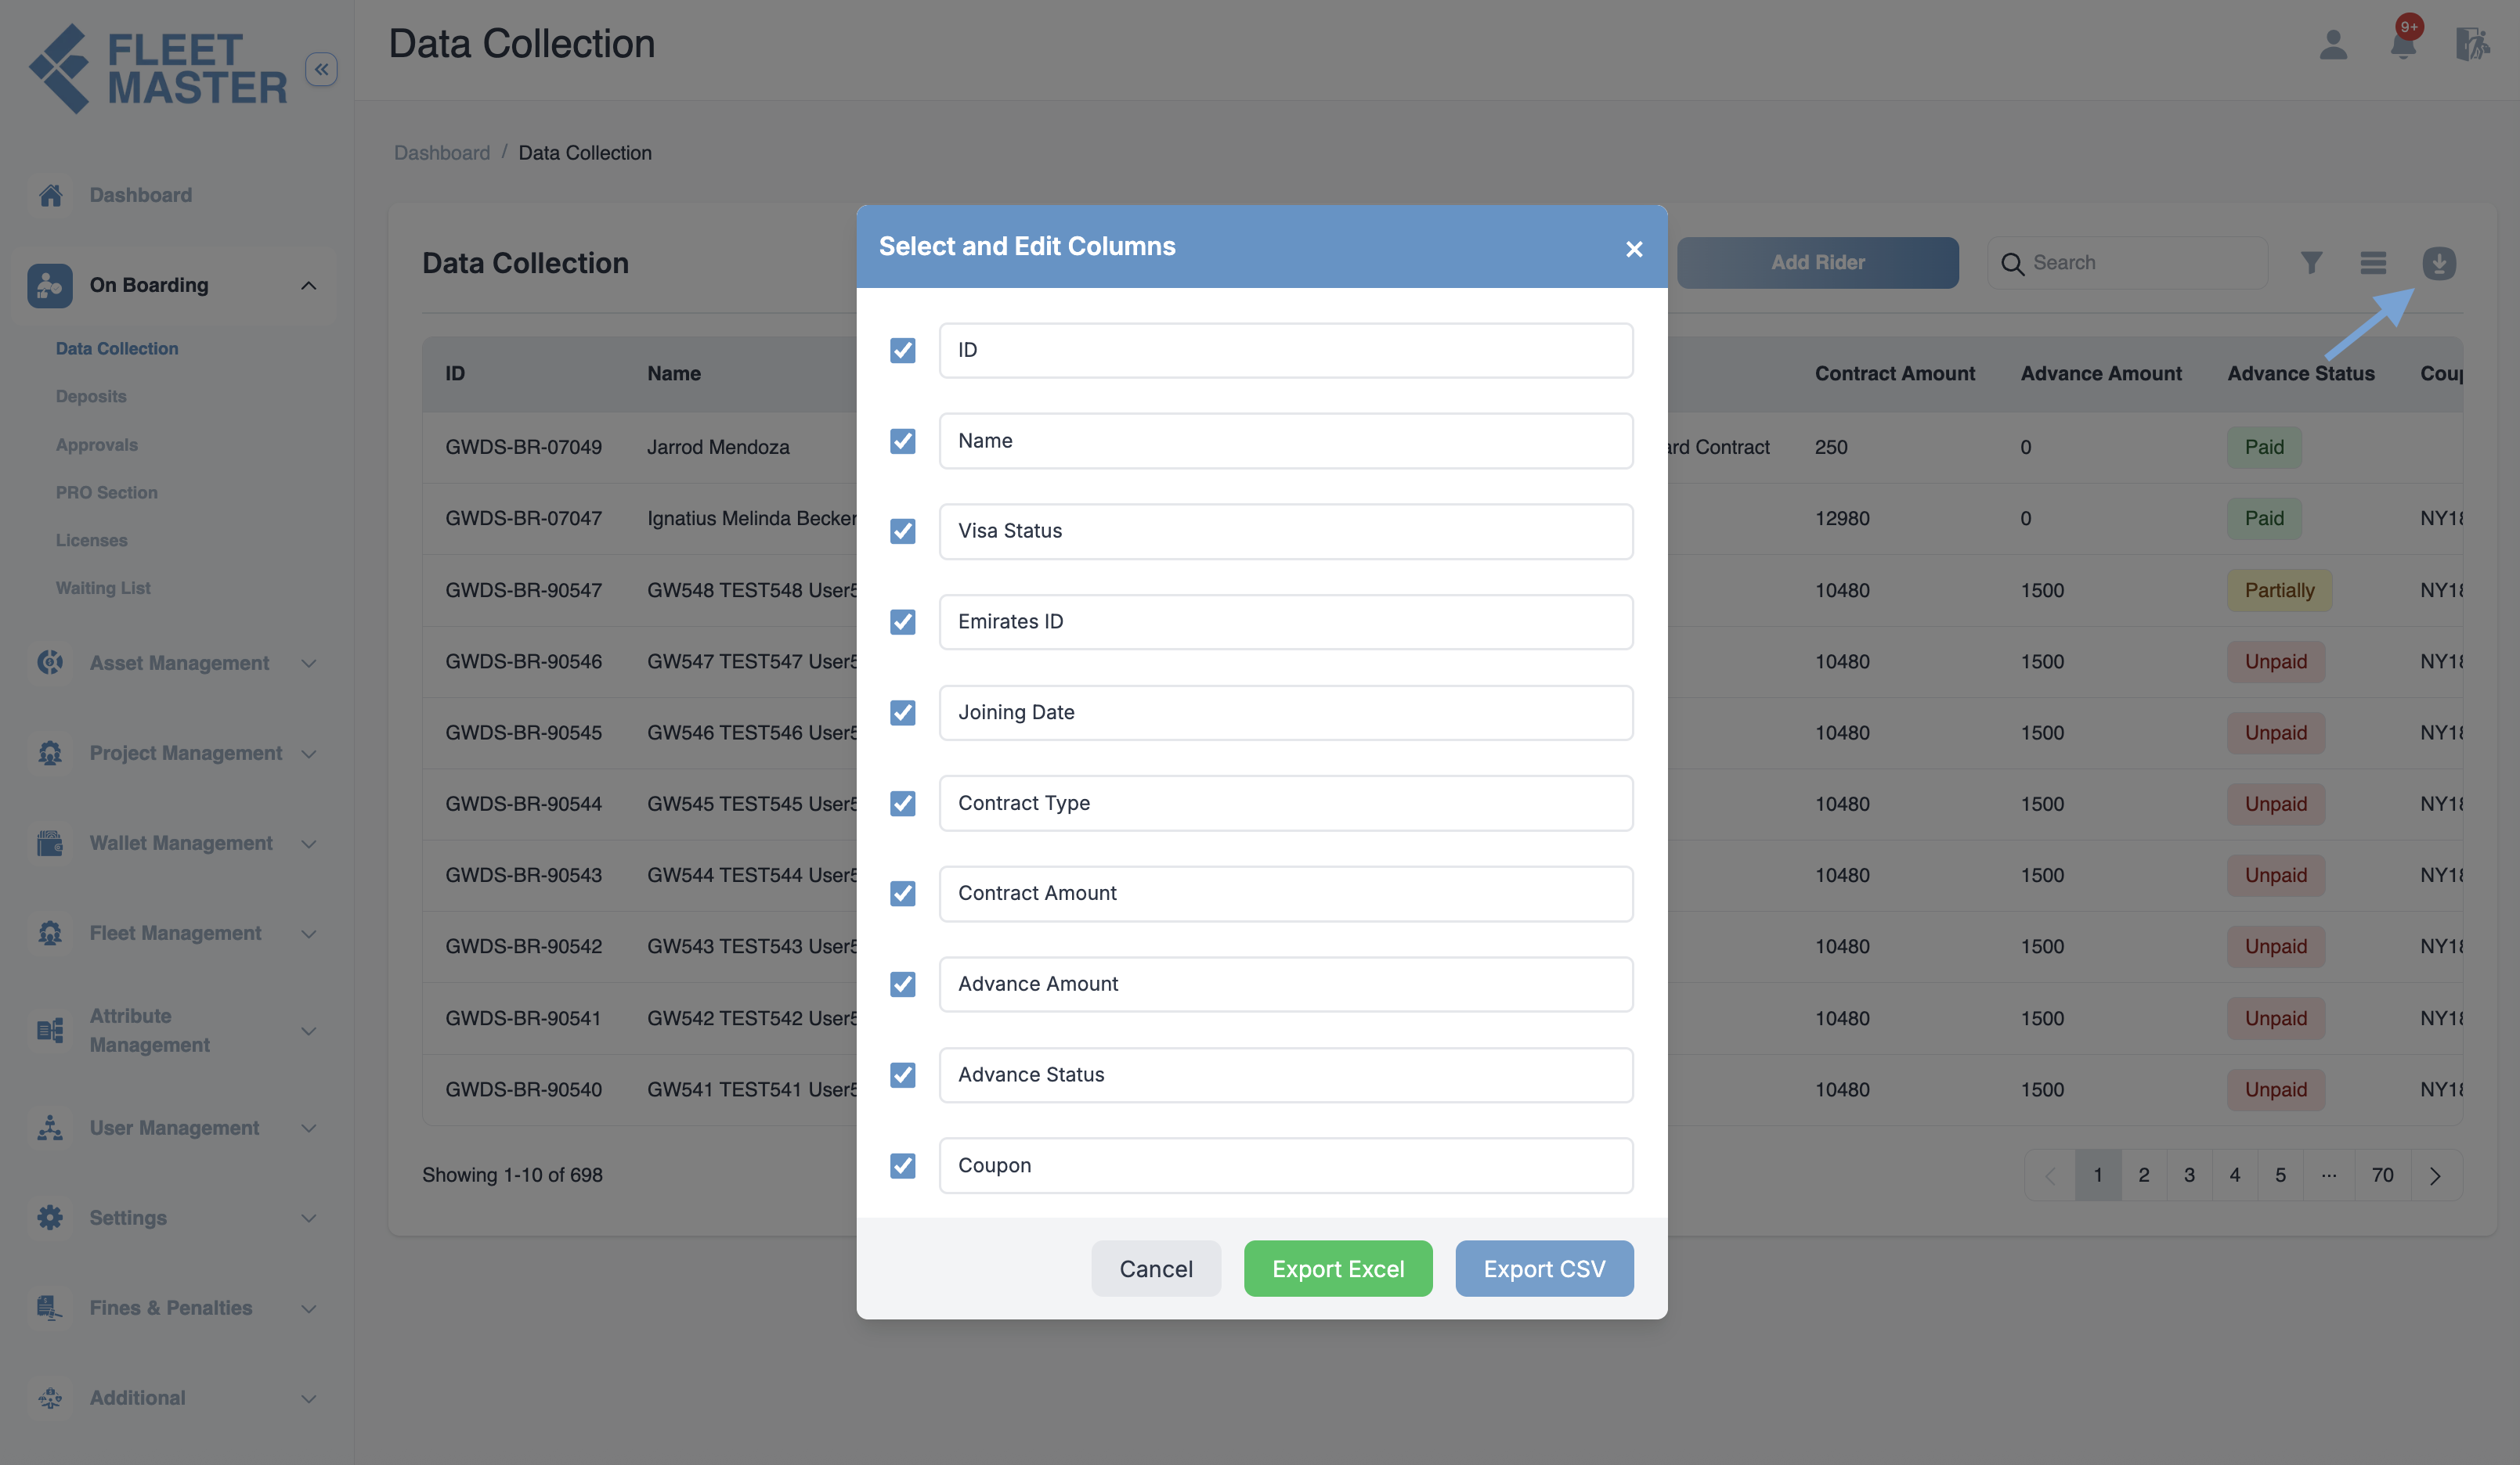The width and height of the screenshot is (2520, 1465).
Task: Uncheck the Contract Type checkbox
Action: (x=903, y=804)
